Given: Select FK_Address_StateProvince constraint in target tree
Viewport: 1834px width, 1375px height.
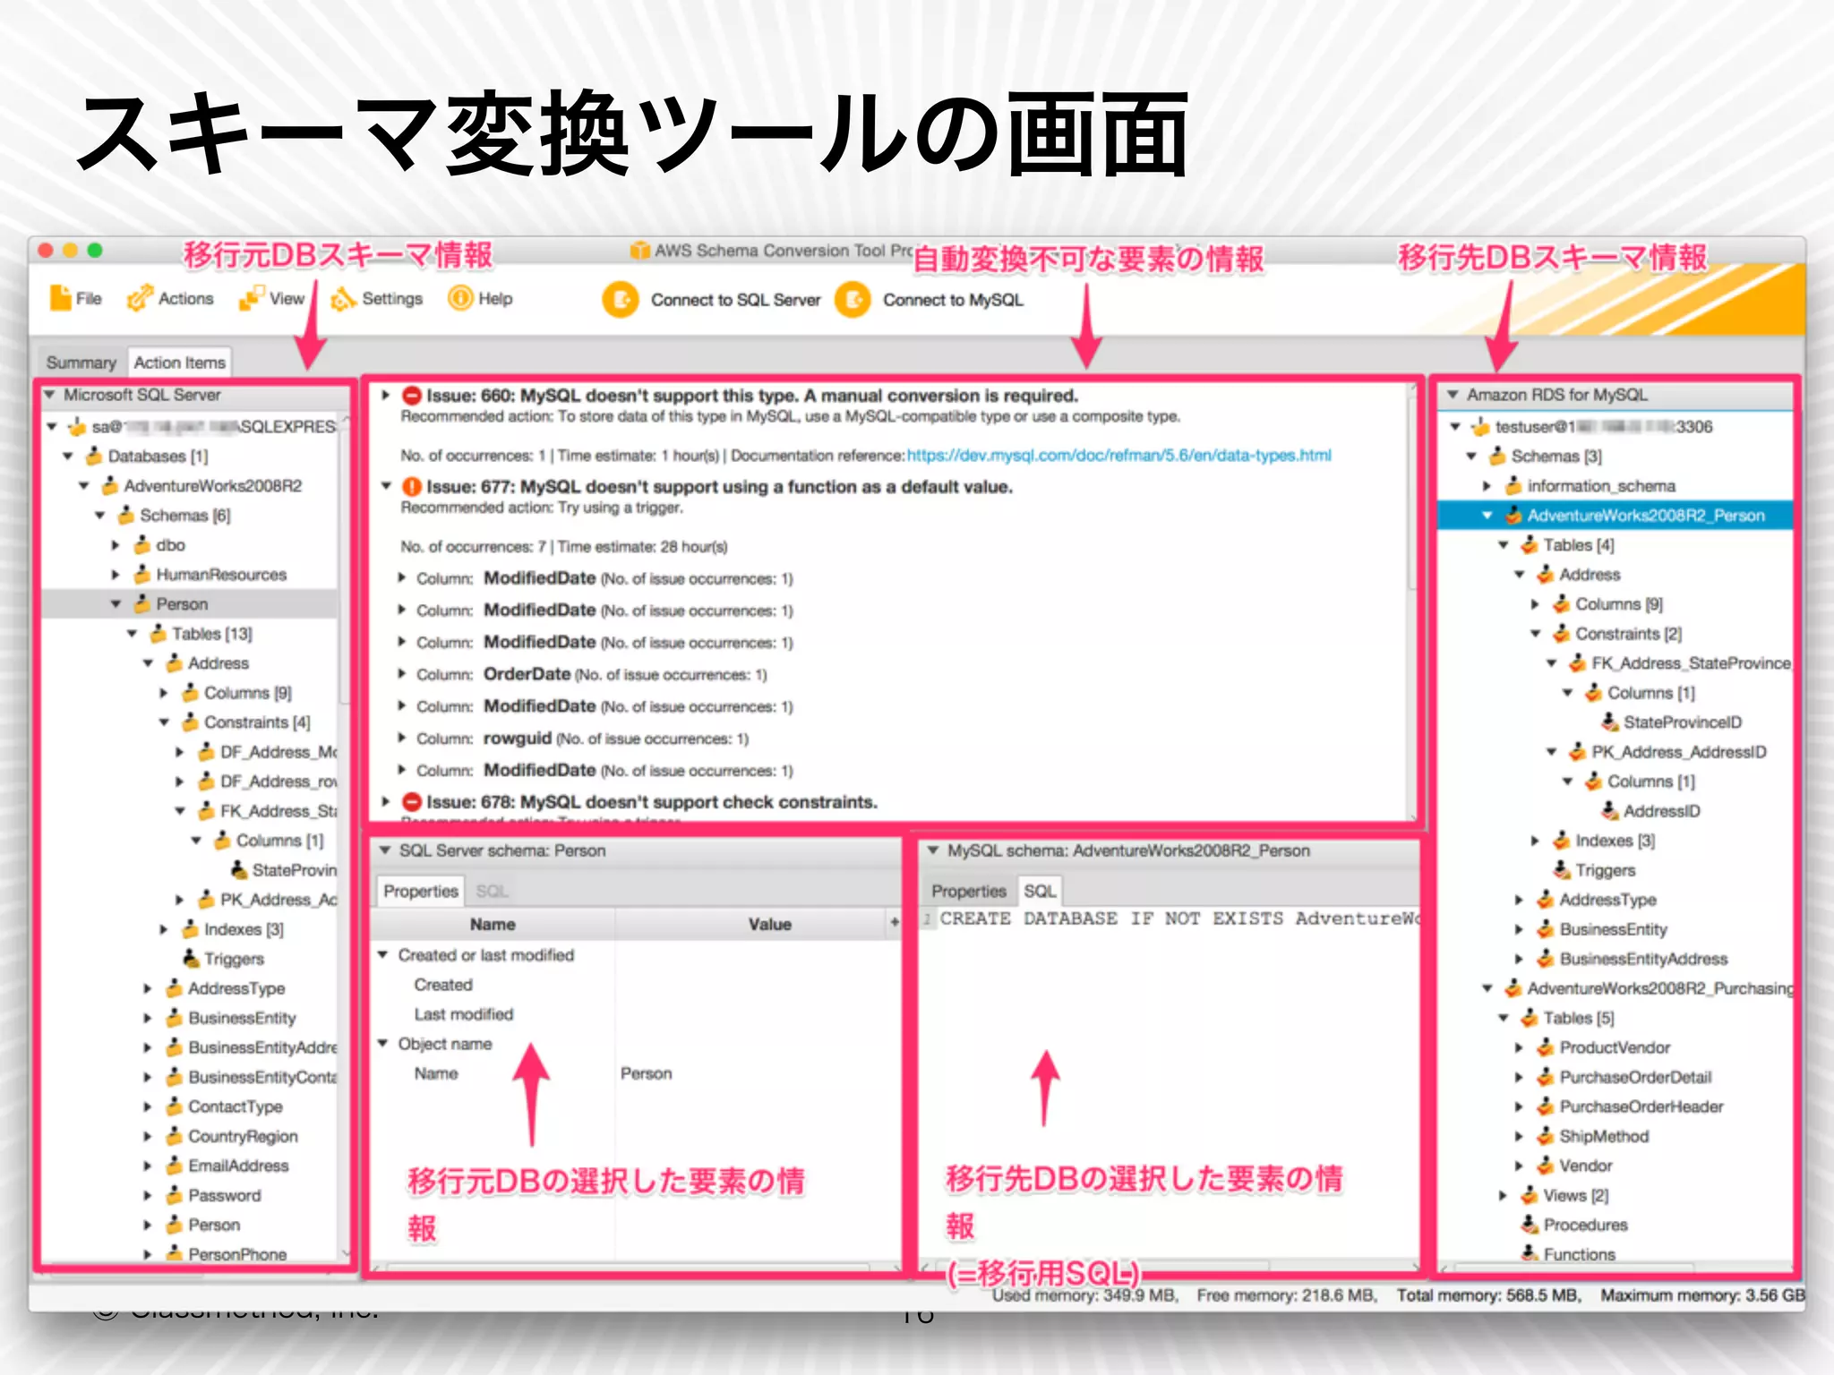Looking at the screenshot, I should 1691,662.
